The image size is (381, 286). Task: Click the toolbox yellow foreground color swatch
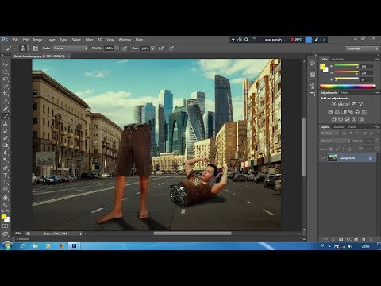4,217
